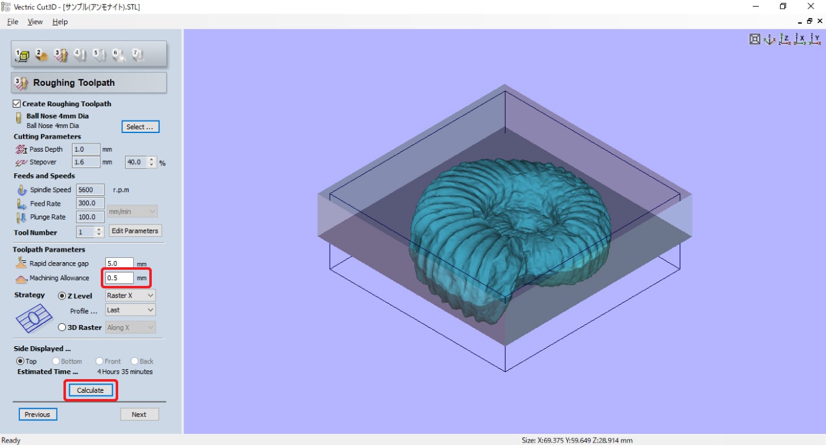The image size is (826, 445).
Task: Open the Raster X strategy dropdown
Action: click(130, 296)
